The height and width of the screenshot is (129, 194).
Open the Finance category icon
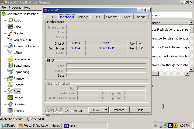(10, 78)
